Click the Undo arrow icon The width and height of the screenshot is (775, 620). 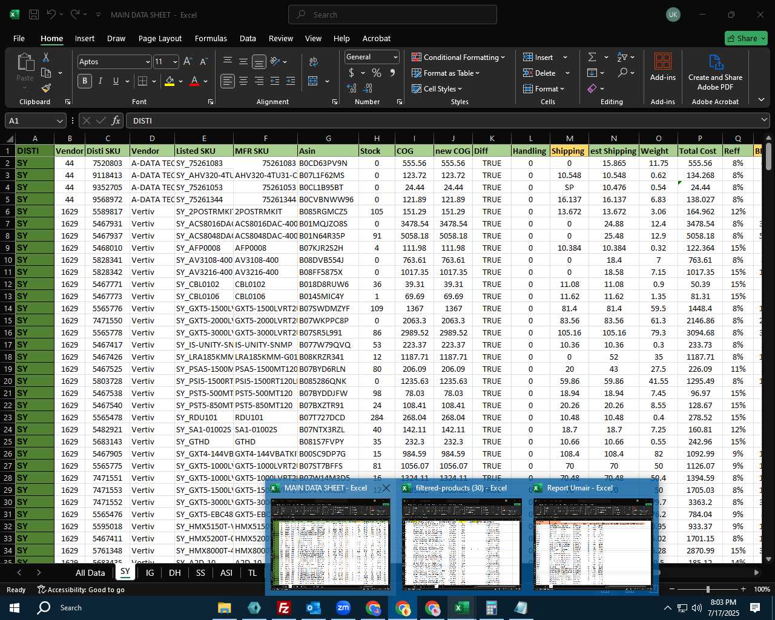[x=52, y=15]
